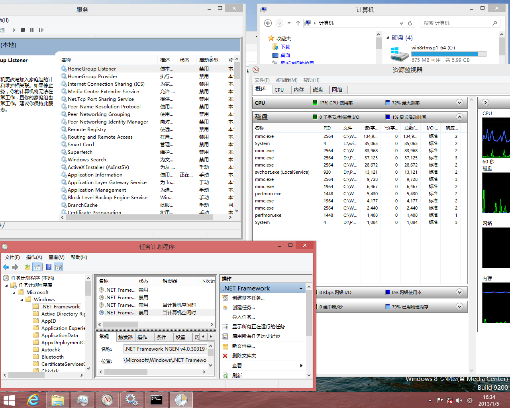Screen dimensions: 510x408
Task: Open File Explorer from taskbar
Action: coord(58,400)
